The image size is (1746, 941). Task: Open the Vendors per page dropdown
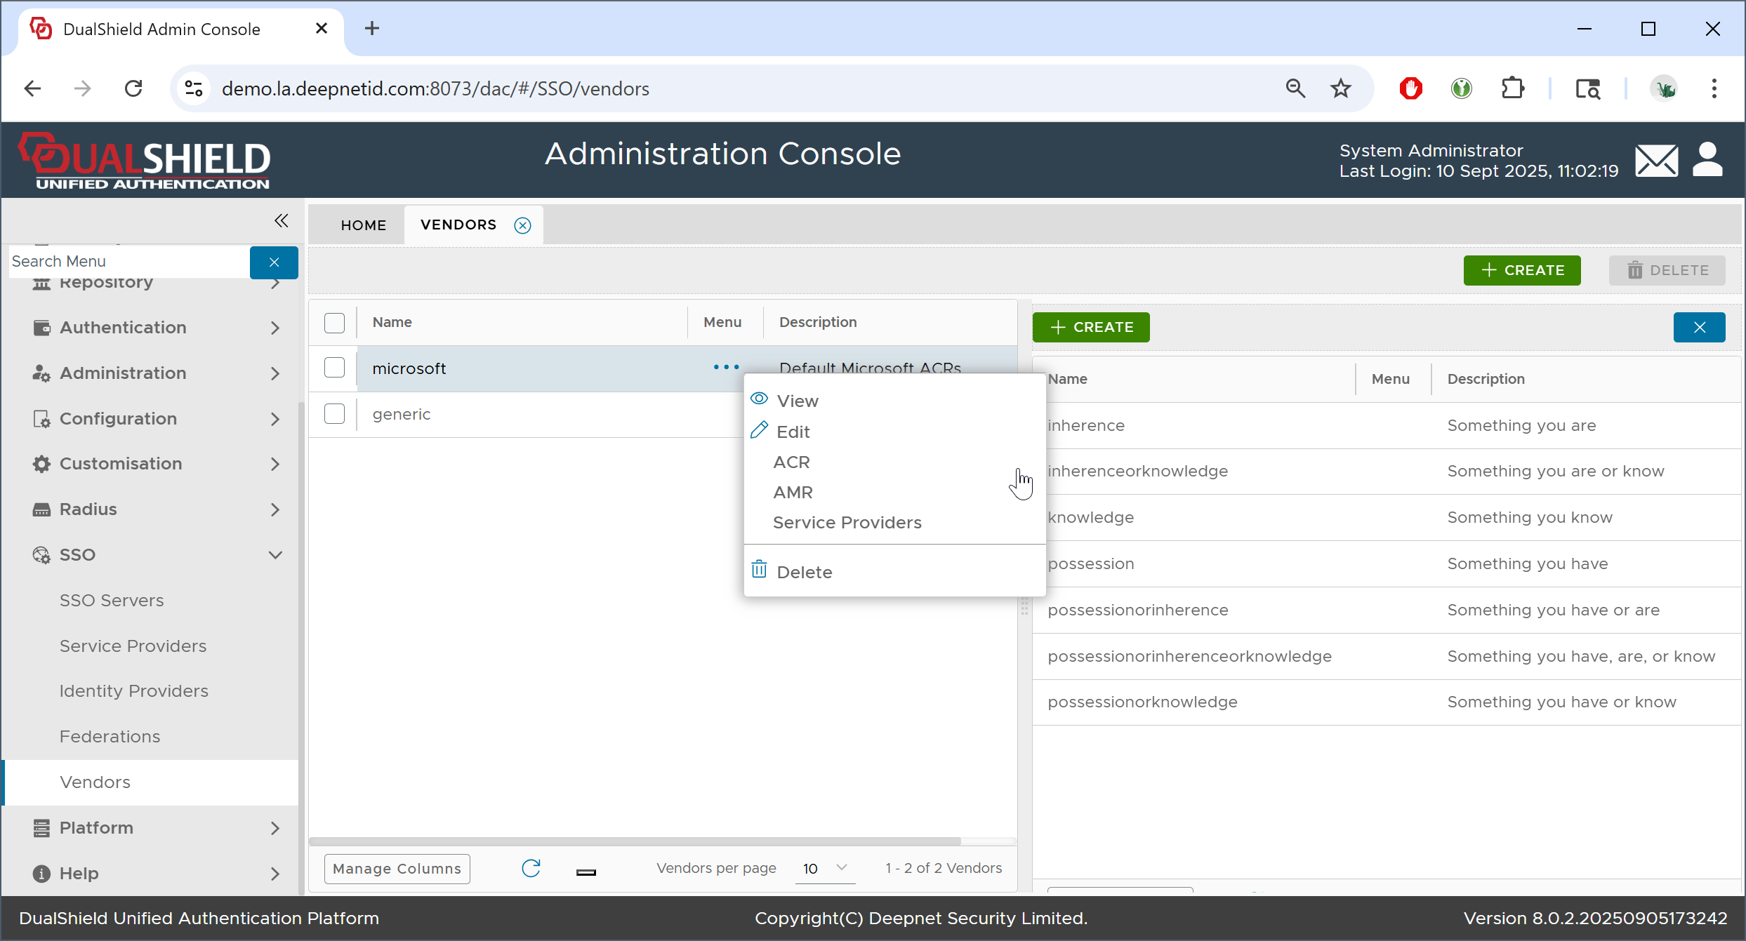825,868
